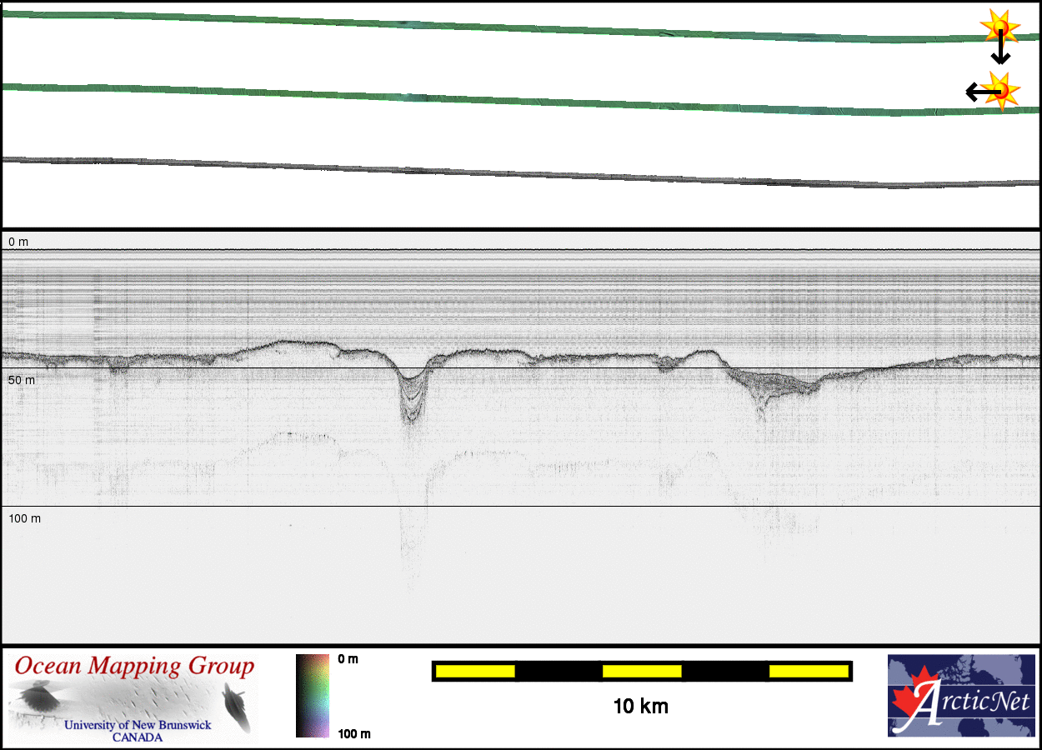Click the 10 km scale label
The image size is (1042, 750).
point(640,707)
